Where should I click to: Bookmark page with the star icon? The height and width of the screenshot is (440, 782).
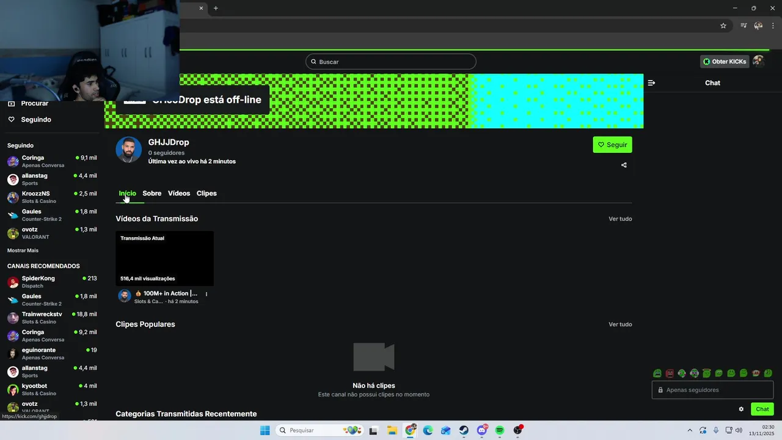pos(723,26)
